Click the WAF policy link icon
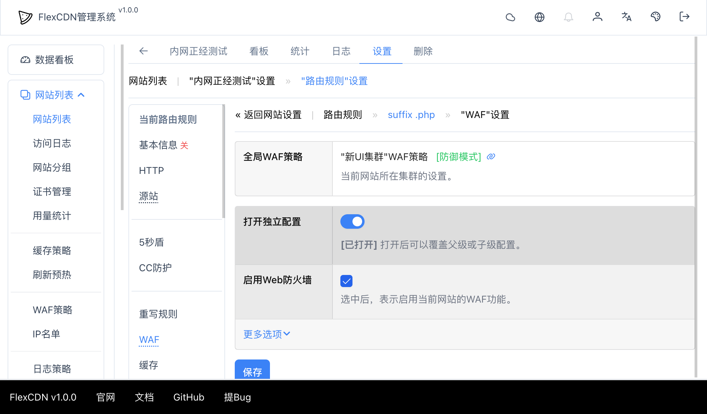 click(x=491, y=157)
